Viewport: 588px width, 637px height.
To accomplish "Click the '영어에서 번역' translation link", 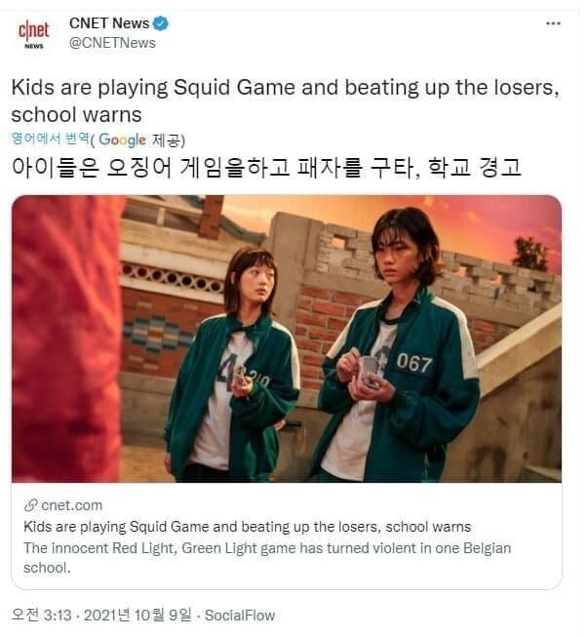I will [x=51, y=139].
